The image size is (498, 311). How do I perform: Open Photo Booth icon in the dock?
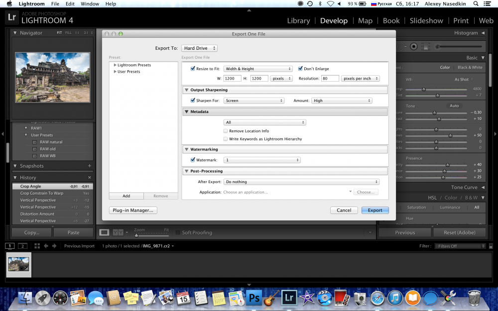click(342, 298)
